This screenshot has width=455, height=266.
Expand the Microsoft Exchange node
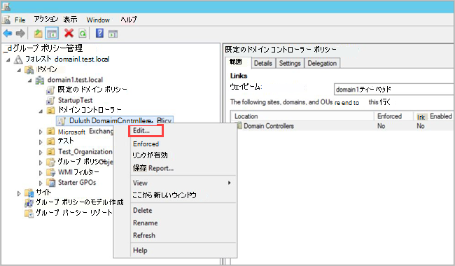point(41,132)
